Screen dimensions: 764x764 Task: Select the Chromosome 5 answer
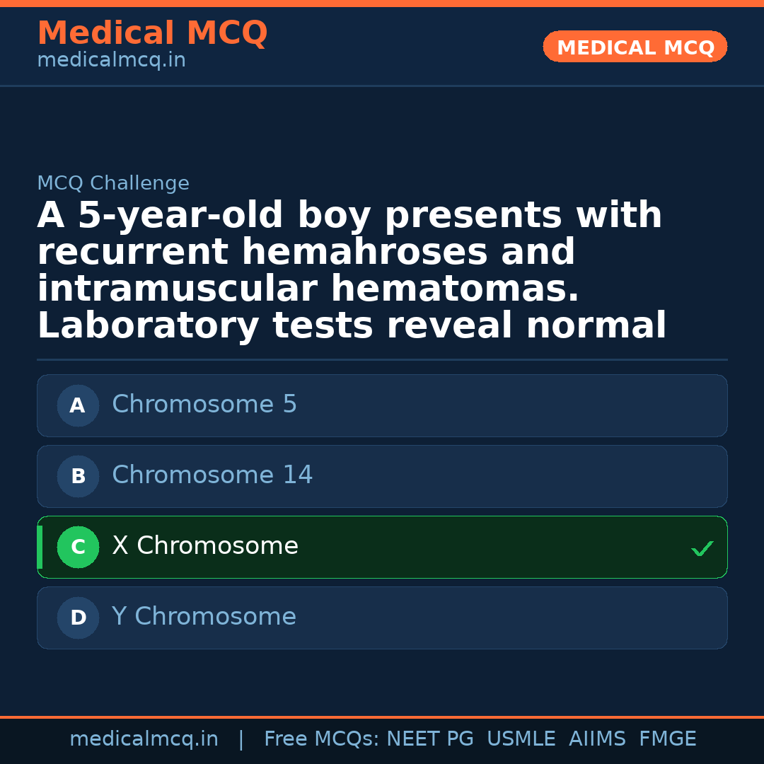[x=204, y=405]
